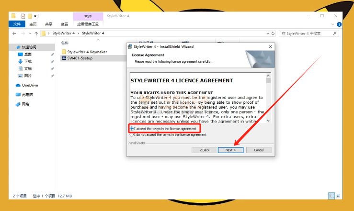The image size is (354, 211).
Task: Open the recent locations dropdown arrow
Action: pyautogui.click(x=30, y=33)
